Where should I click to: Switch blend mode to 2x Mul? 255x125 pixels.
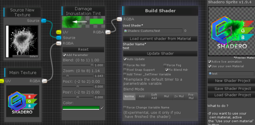tap(179, 96)
